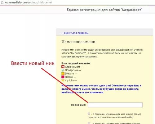
Task: Open the 'вернуться в профиль' link
Action: 76,33
